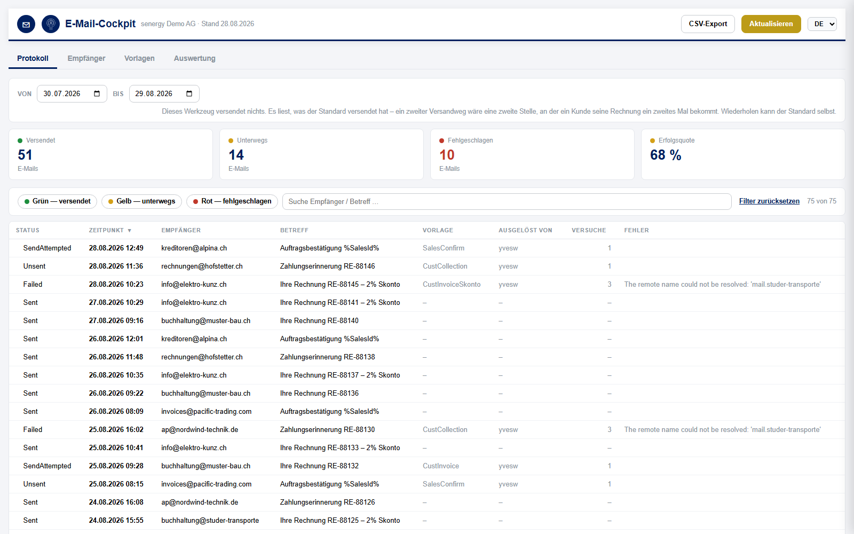
Task: Click the Ausgelöst von column header
Action: pyautogui.click(x=525, y=231)
